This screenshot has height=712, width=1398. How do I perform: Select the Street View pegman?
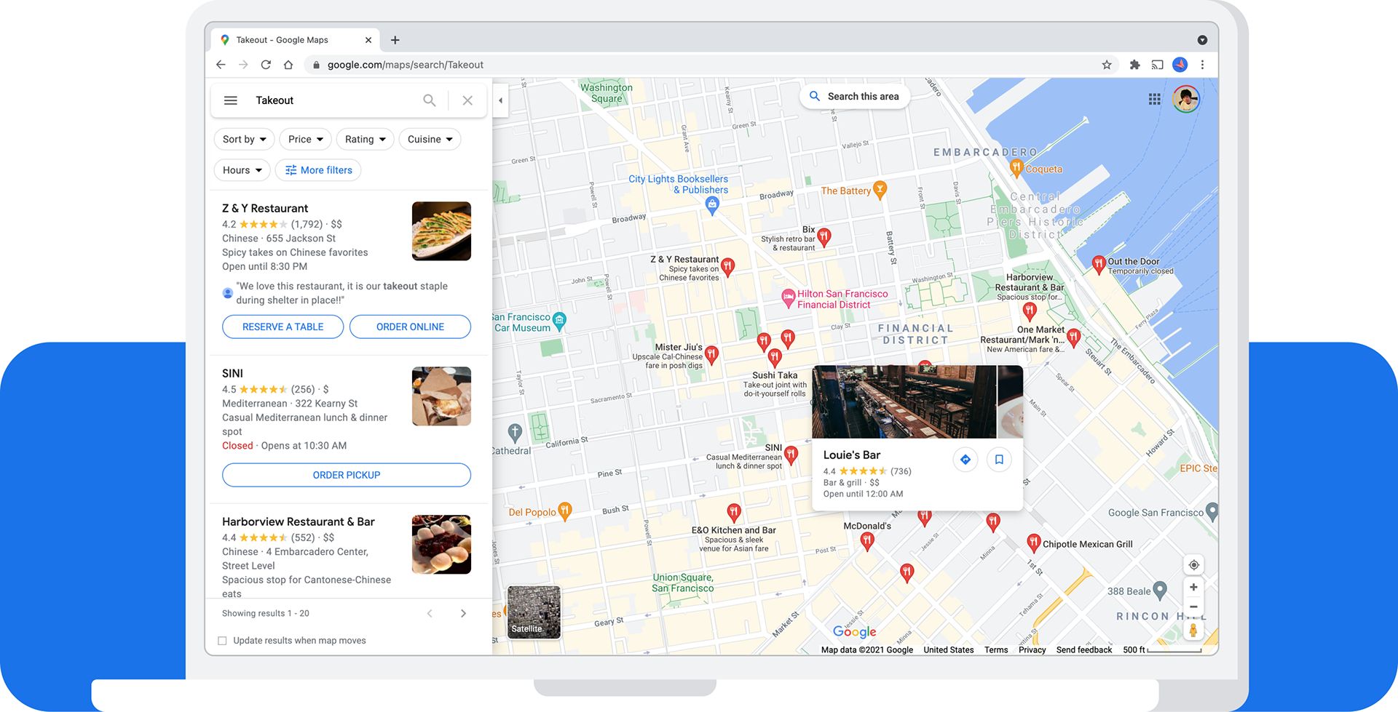(x=1193, y=630)
